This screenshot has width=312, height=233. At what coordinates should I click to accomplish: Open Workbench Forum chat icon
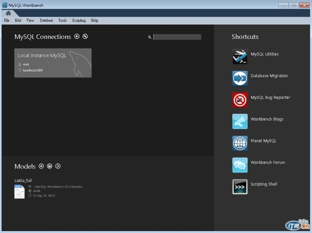point(240,165)
